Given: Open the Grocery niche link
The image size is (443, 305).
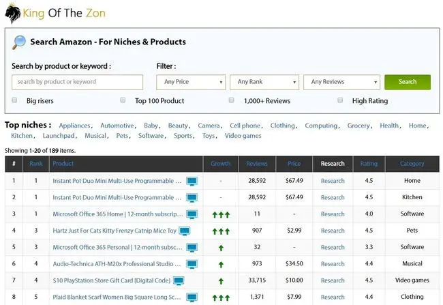Looking at the screenshot, I should [x=358, y=126].
